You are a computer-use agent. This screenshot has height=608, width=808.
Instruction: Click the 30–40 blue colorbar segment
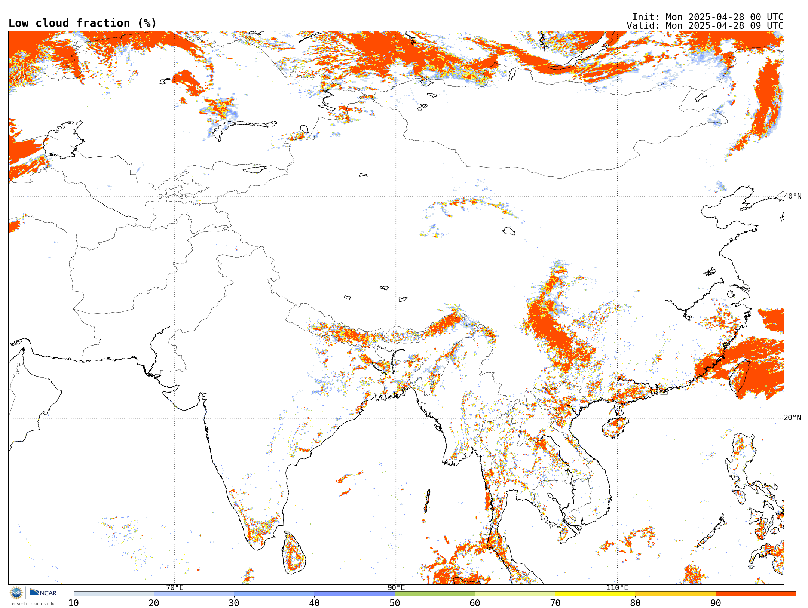[274, 594]
